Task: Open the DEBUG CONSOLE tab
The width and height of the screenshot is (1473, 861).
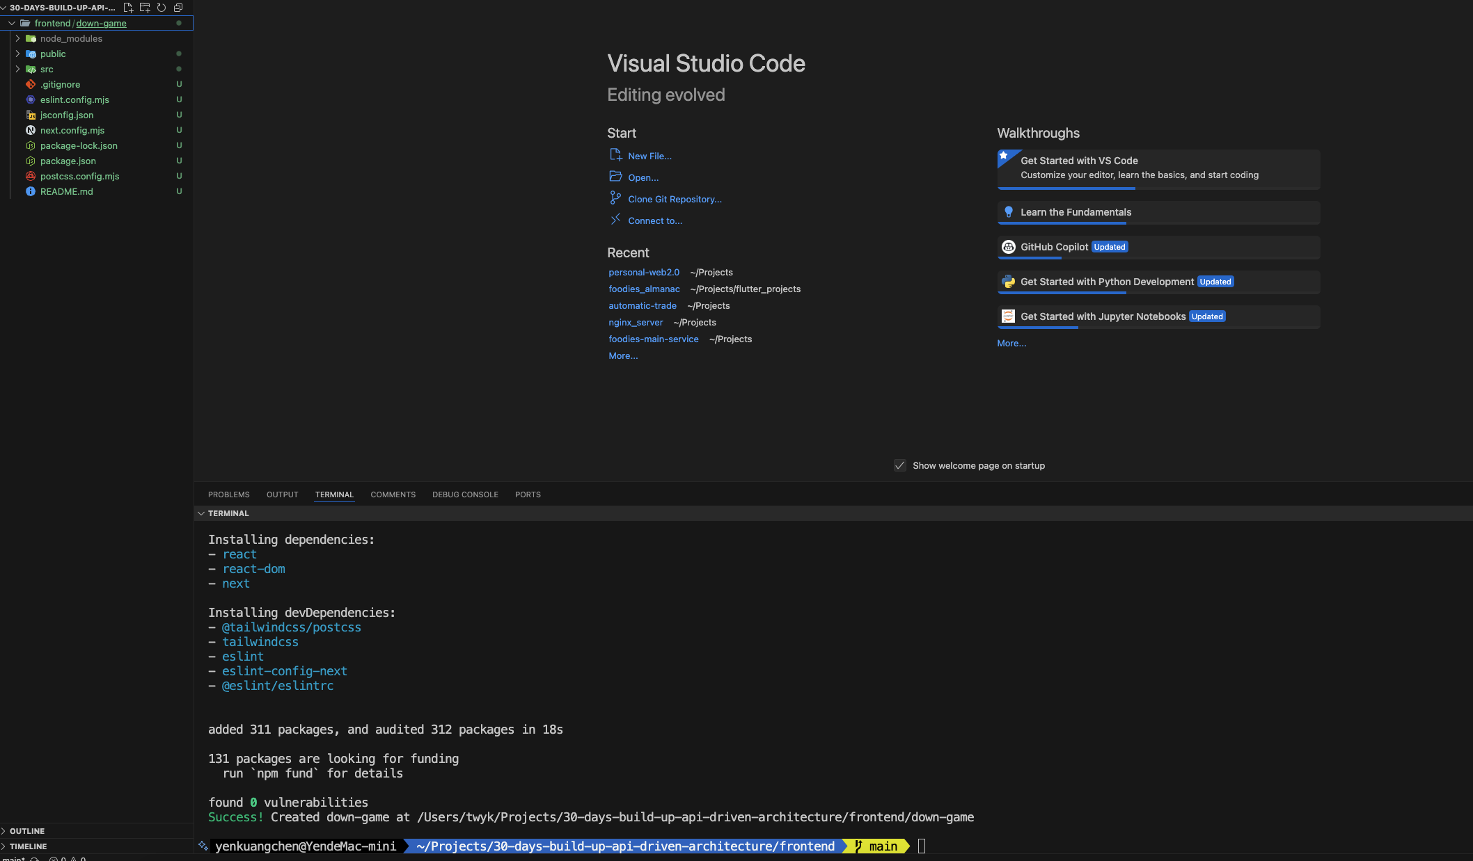Action: (x=465, y=494)
